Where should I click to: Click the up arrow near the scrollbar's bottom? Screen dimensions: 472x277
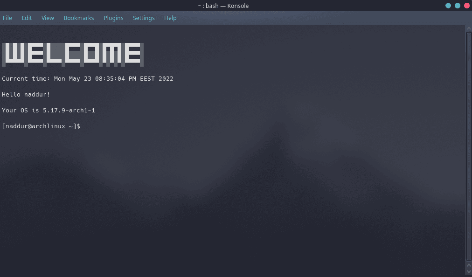pyautogui.click(x=469, y=265)
